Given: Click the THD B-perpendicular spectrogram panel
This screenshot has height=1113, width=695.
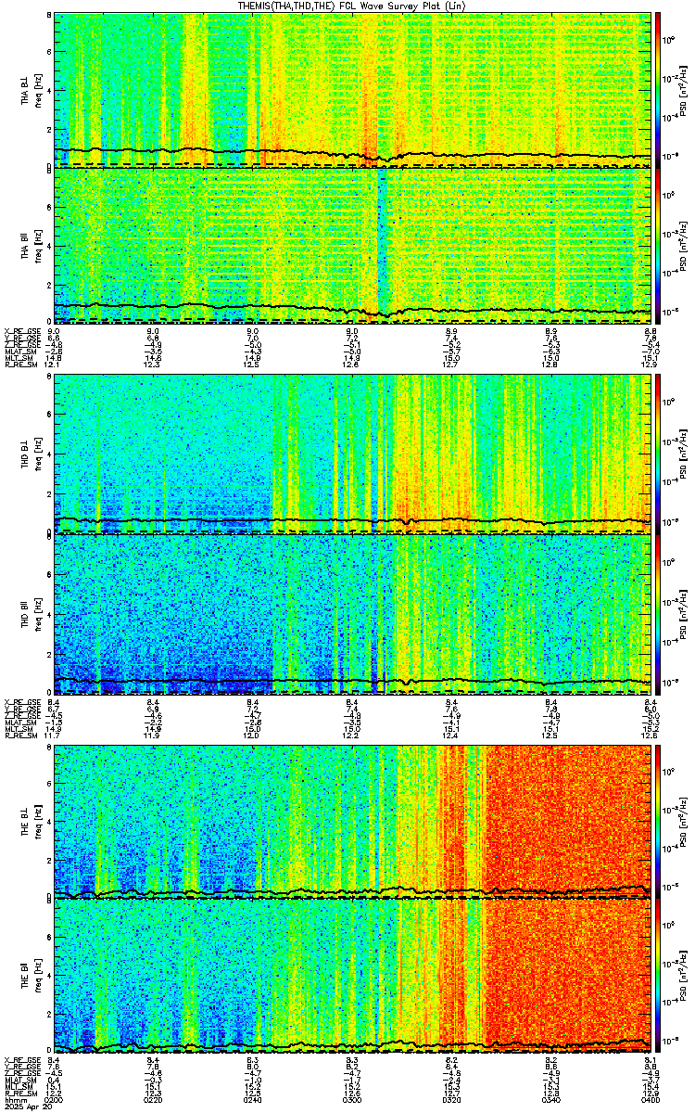Looking at the screenshot, I should click(353, 454).
